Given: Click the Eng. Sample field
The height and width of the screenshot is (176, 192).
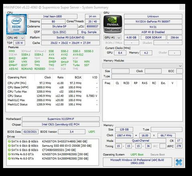Looking at the screenshot, I should tap(89, 32).
